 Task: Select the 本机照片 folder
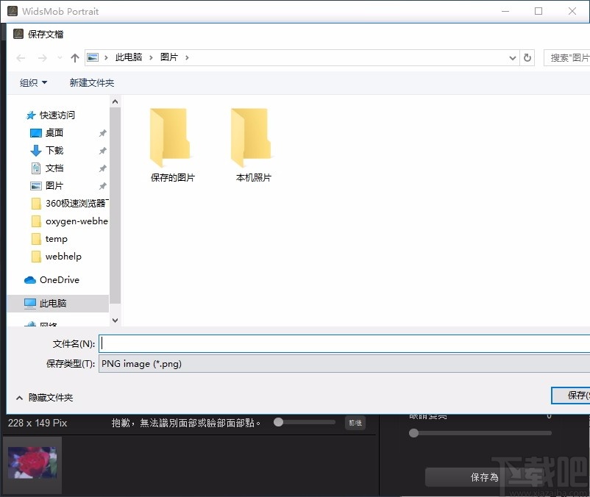[253, 146]
